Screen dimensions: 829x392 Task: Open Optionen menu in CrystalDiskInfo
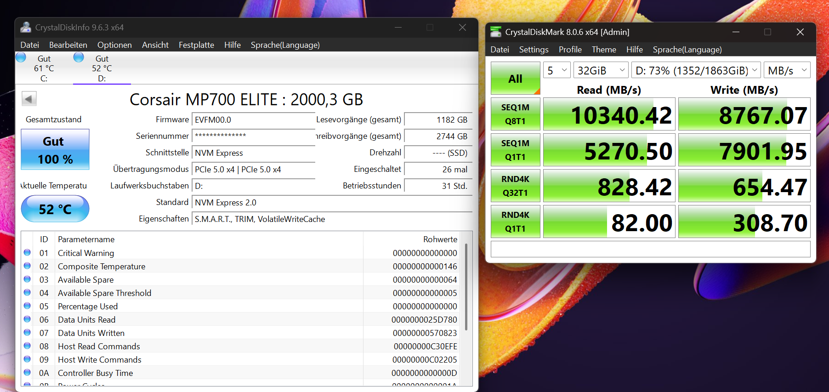(x=114, y=45)
